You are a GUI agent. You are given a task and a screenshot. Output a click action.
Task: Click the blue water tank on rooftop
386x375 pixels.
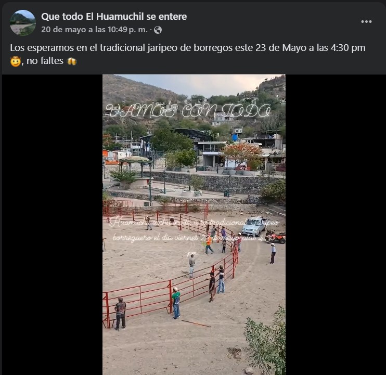[x=235, y=137]
